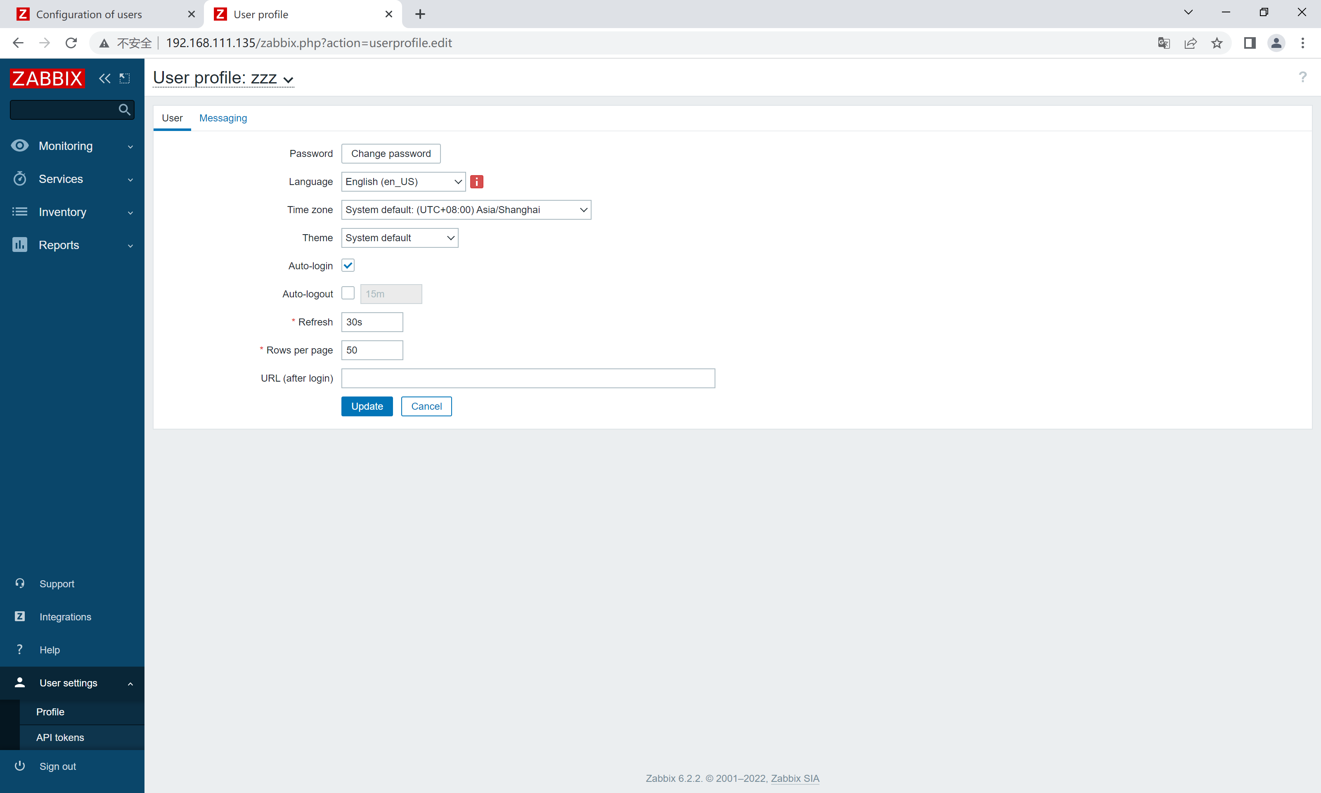Collapse the sidebar with double-chevron icon

pos(105,78)
